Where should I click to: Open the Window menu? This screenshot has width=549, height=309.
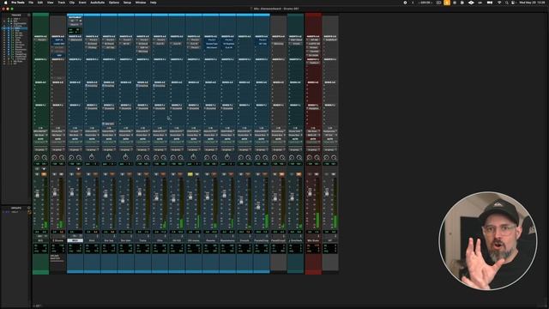(141, 3)
